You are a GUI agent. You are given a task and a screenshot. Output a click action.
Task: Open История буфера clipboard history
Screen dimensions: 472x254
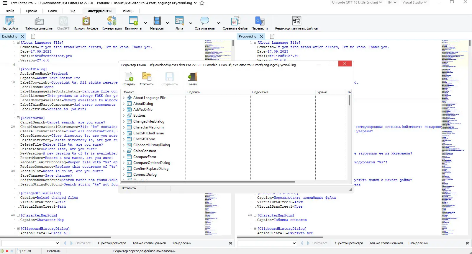(86, 23)
